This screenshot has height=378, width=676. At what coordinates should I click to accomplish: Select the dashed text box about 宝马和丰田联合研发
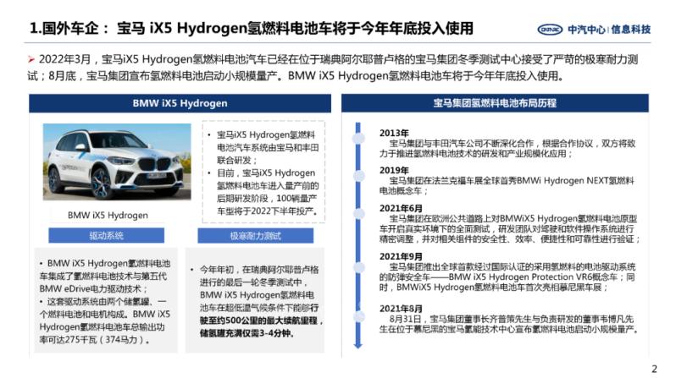tap(262, 172)
